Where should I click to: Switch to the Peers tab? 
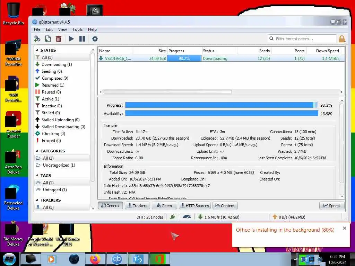tap(164, 206)
